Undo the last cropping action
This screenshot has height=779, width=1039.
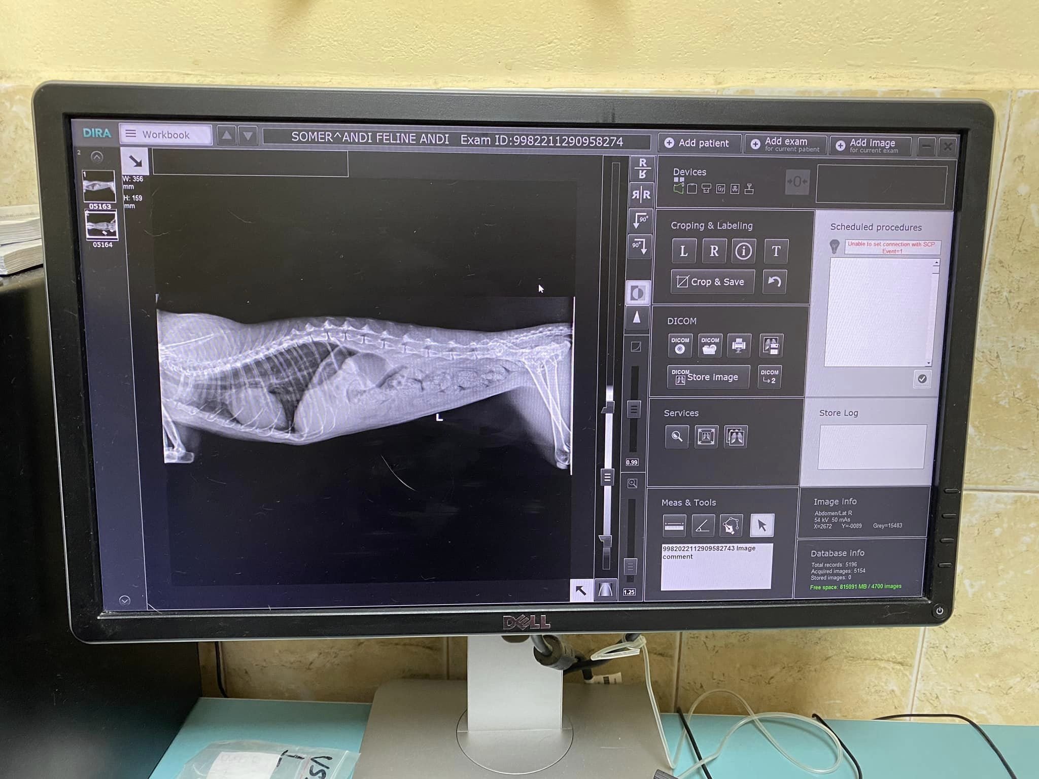click(774, 282)
